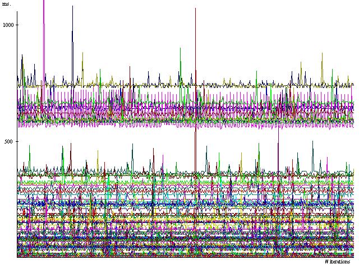Click the origin corner where both axes meet
The height and width of the screenshot is (269, 359).
17,257
